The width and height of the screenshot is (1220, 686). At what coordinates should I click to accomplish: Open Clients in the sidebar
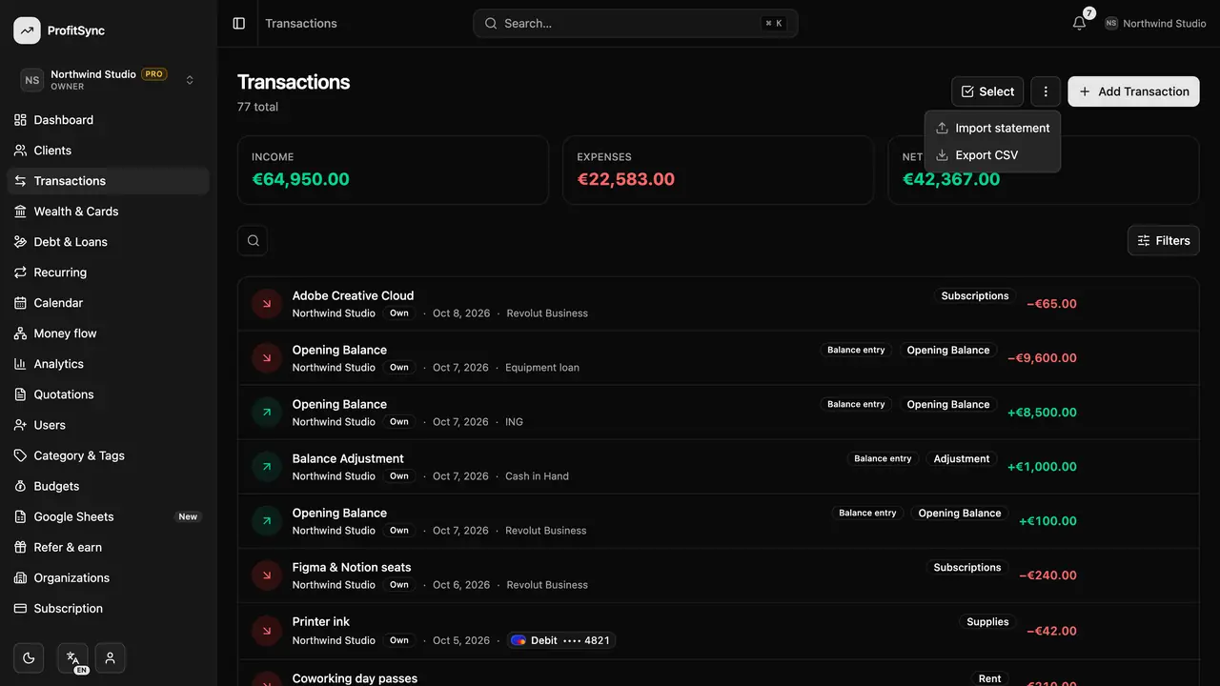tap(108, 151)
